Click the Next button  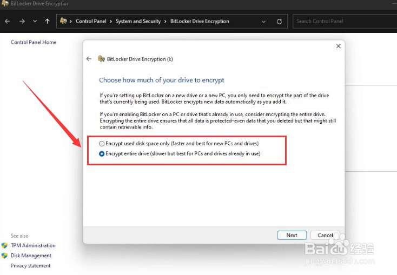[x=292, y=235]
